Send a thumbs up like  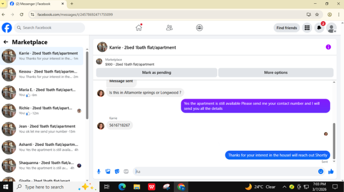click(331, 171)
